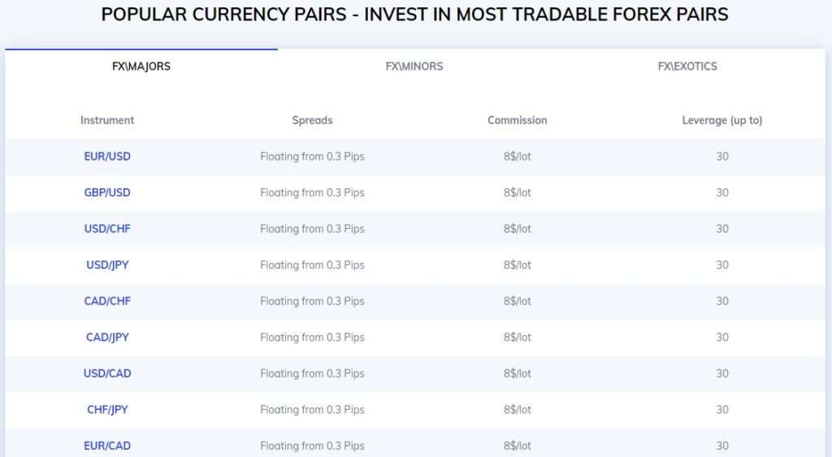Viewport: 832px width, 457px height.
Task: Click the GBP/USD 8$/lot commission cell
Action: click(518, 192)
